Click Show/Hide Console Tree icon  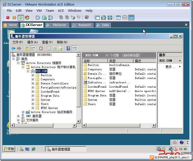(x=33, y=48)
